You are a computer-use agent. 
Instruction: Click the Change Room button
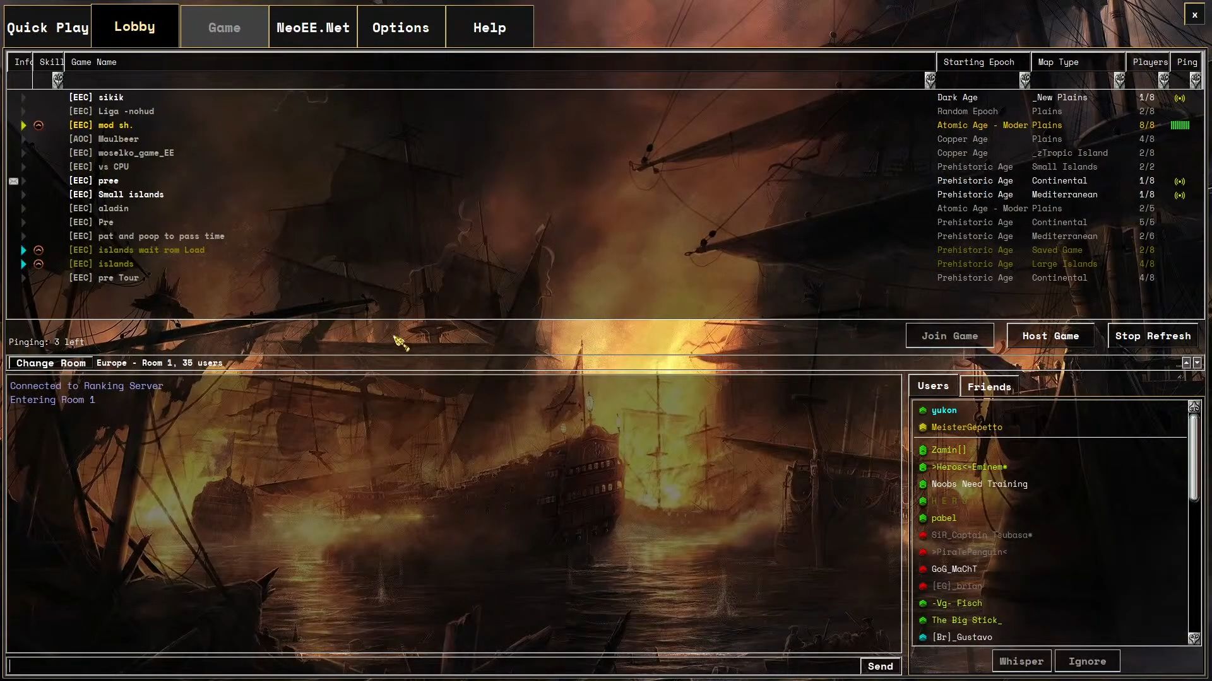(51, 363)
